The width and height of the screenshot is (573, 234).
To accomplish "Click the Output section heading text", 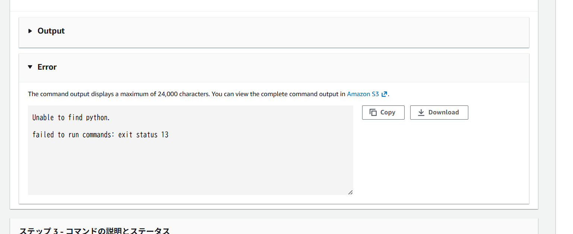I will tap(51, 31).
